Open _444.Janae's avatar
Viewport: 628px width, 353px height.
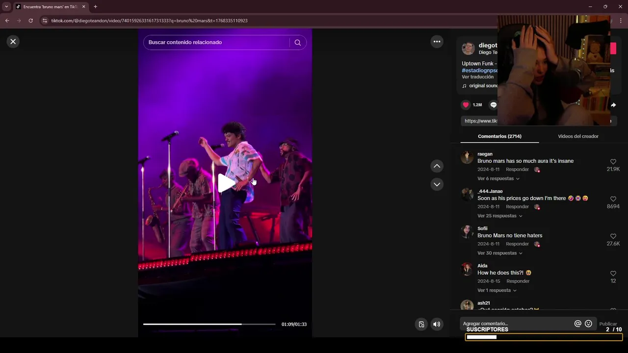pyautogui.click(x=467, y=194)
